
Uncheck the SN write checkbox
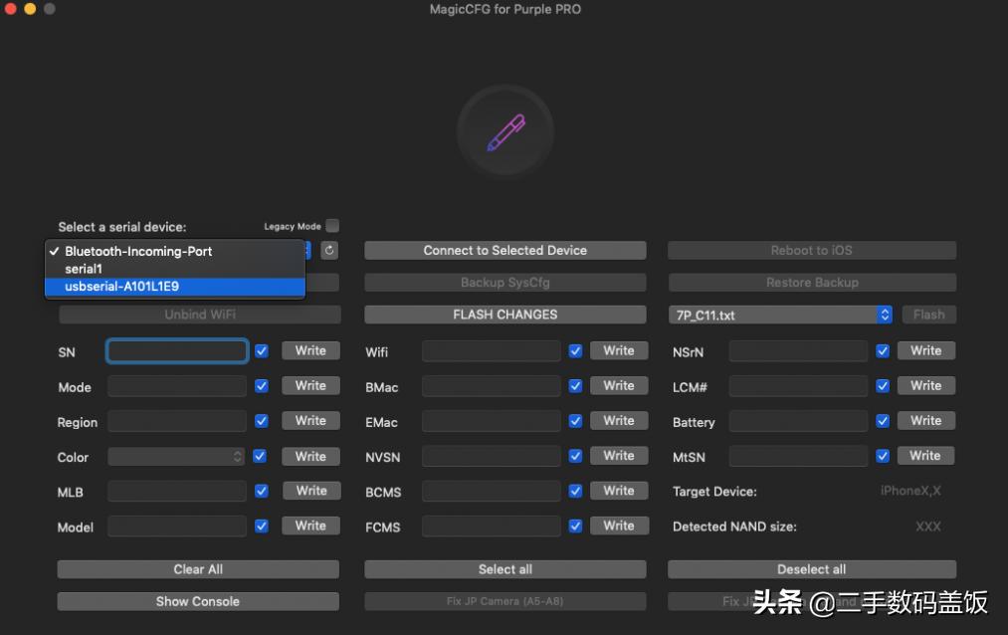pos(261,350)
